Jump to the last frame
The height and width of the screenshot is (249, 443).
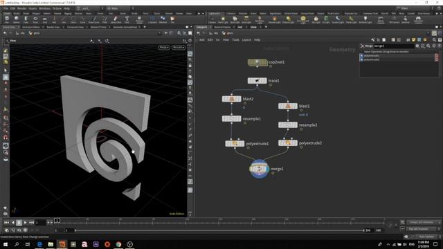(x=31, y=223)
